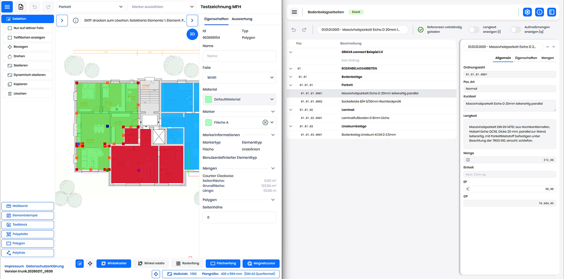This screenshot has height=279, width=564.
Task: Open the Parkett dropdown
Action: 91,7
